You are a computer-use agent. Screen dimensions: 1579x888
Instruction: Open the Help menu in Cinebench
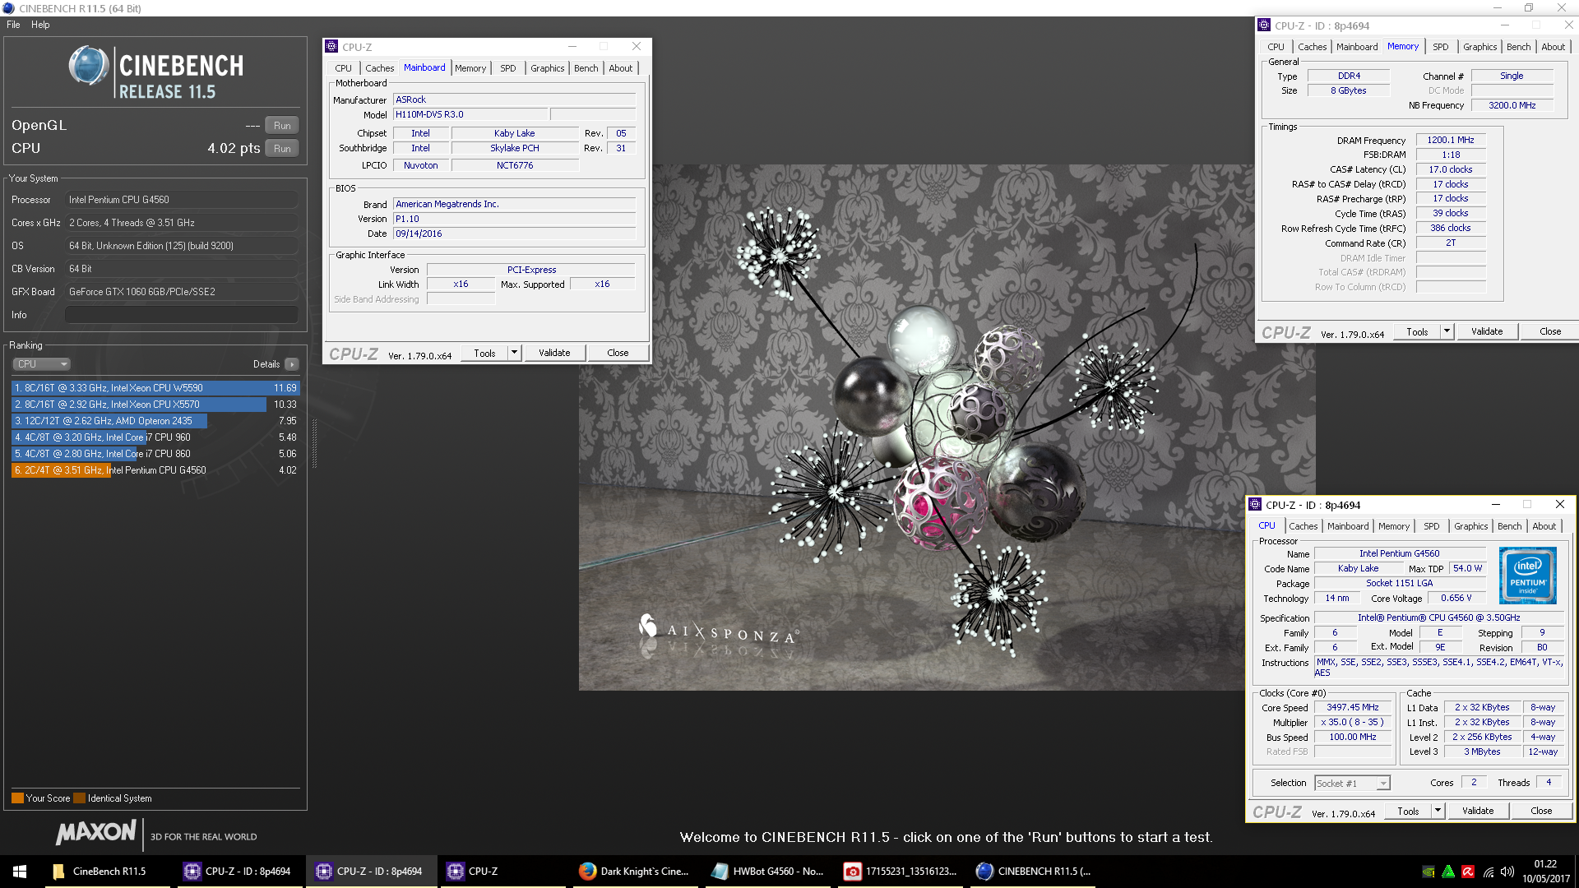[40, 25]
